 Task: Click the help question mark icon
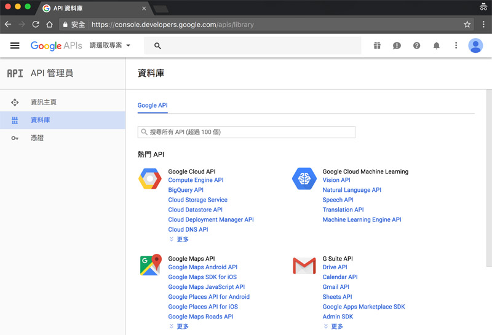(416, 45)
